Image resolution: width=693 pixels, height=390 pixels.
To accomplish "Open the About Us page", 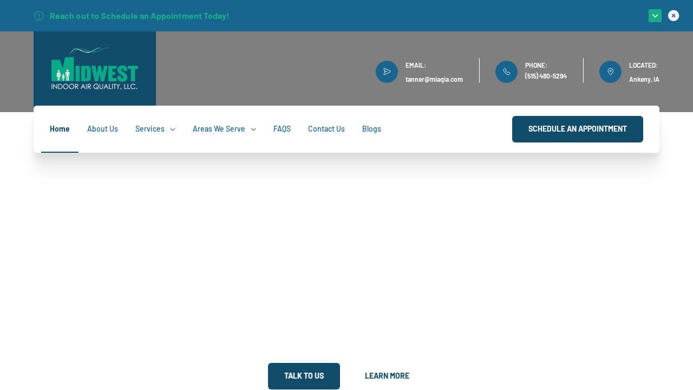I will (x=102, y=129).
